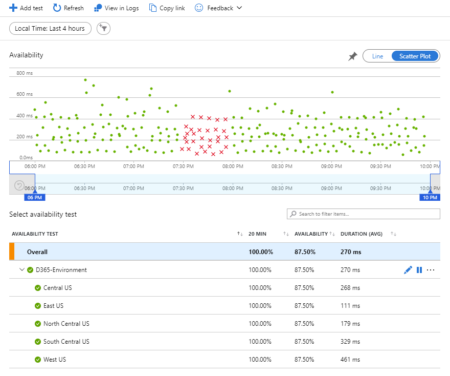Click the Add test plus icon
The width and height of the screenshot is (450, 376).
(13, 8)
